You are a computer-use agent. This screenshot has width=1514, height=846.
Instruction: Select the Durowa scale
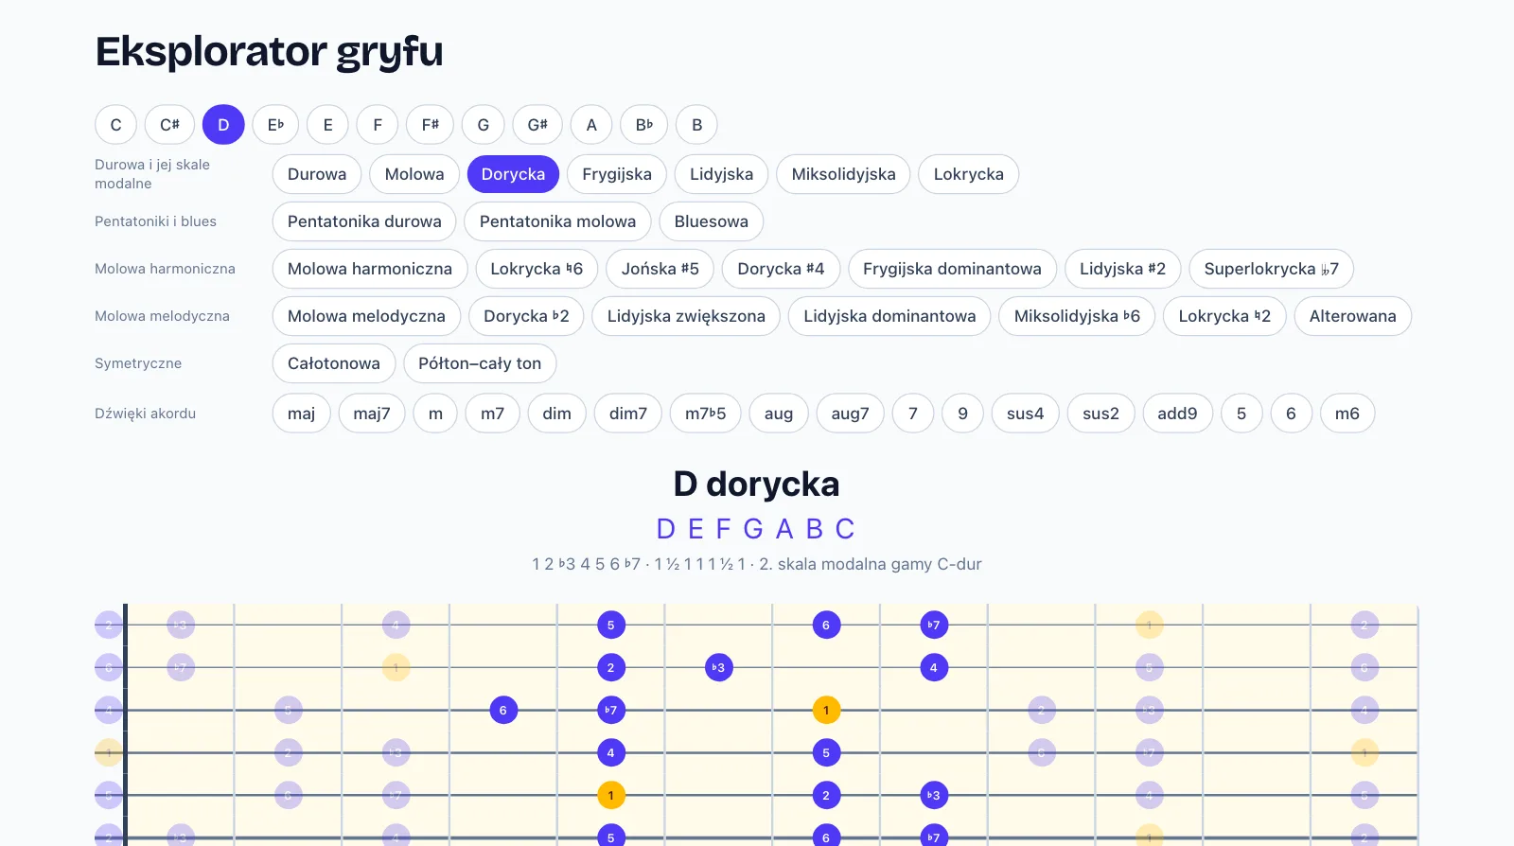click(317, 174)
